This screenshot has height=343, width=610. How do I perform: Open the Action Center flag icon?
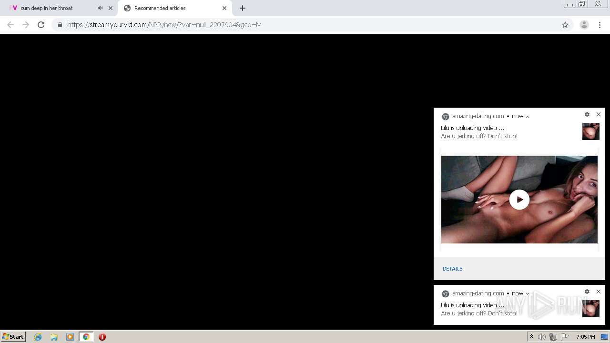click(565, 337)
